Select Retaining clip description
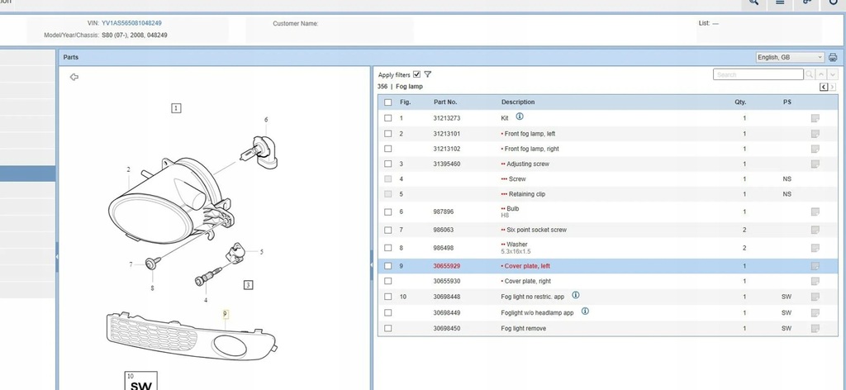The image size is (846, 390). point(527,194)
